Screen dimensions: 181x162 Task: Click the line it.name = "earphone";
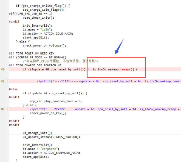(x=41, y=149)
